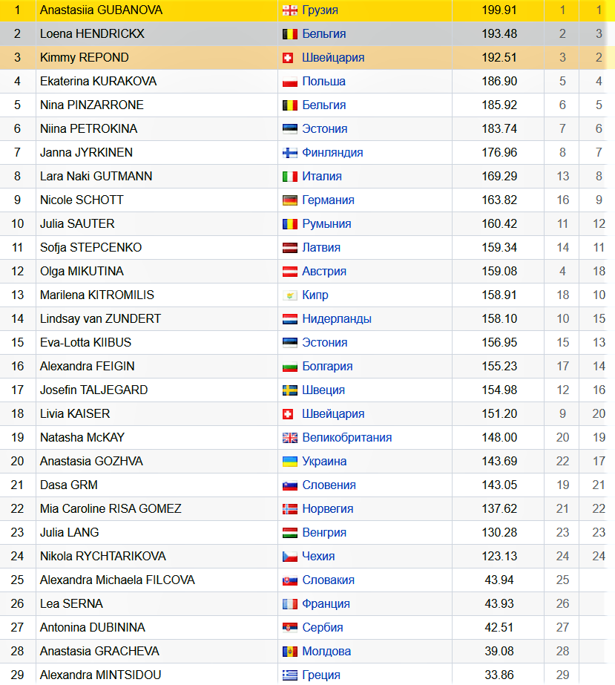The image size is (615, 685).
Task: Click the Cyprus flag icon beside Кипр
Action: tap(289, 295)
